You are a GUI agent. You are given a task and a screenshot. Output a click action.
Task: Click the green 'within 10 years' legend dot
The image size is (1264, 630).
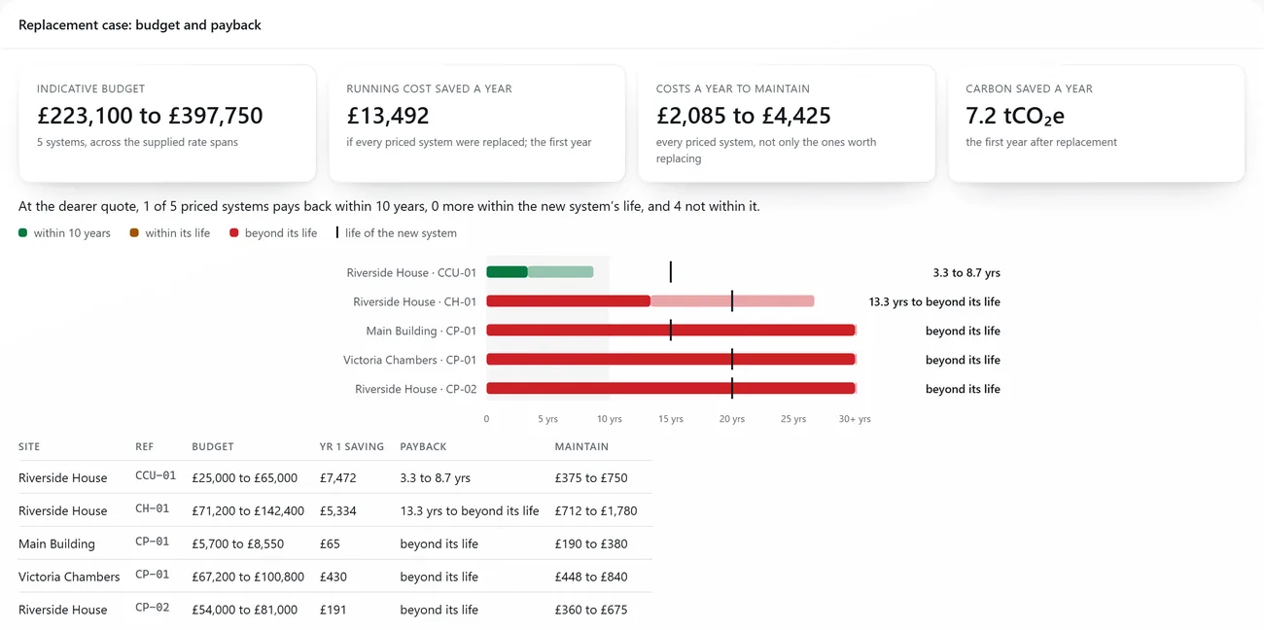pyautogui.click(x=22, y=233)
